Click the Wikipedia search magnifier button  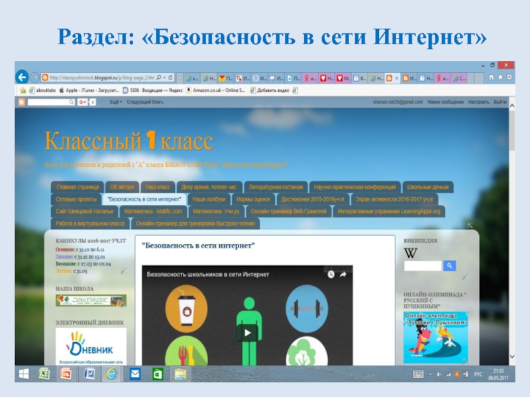pyautogui.click(x=450, y=266)
